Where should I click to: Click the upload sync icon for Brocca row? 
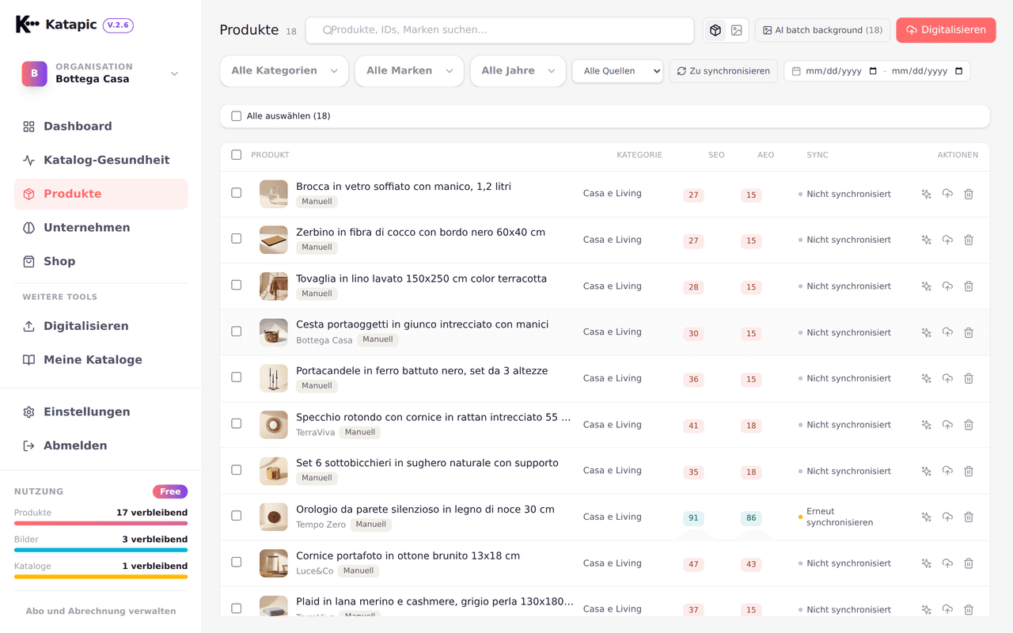tap(947, 194)
